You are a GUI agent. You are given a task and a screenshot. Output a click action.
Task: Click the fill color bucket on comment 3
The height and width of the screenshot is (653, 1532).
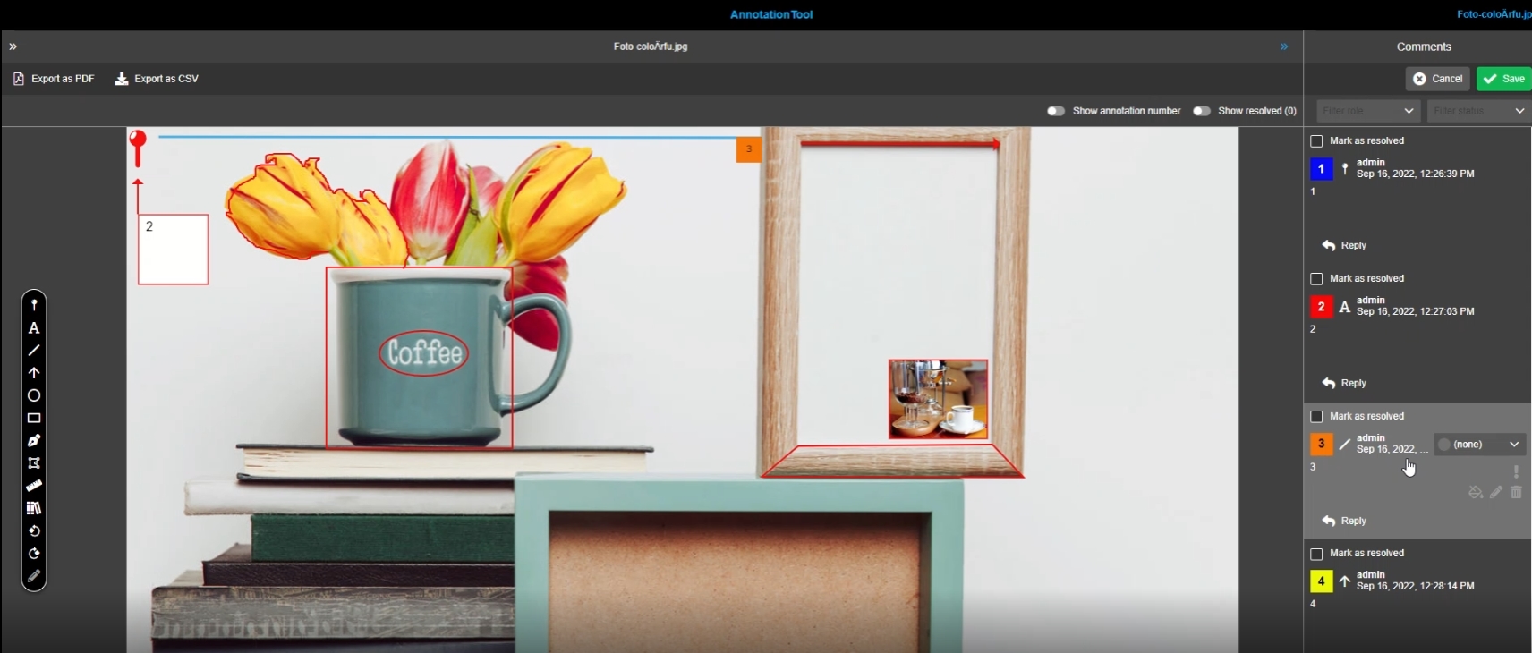(x=1476, y=492)
